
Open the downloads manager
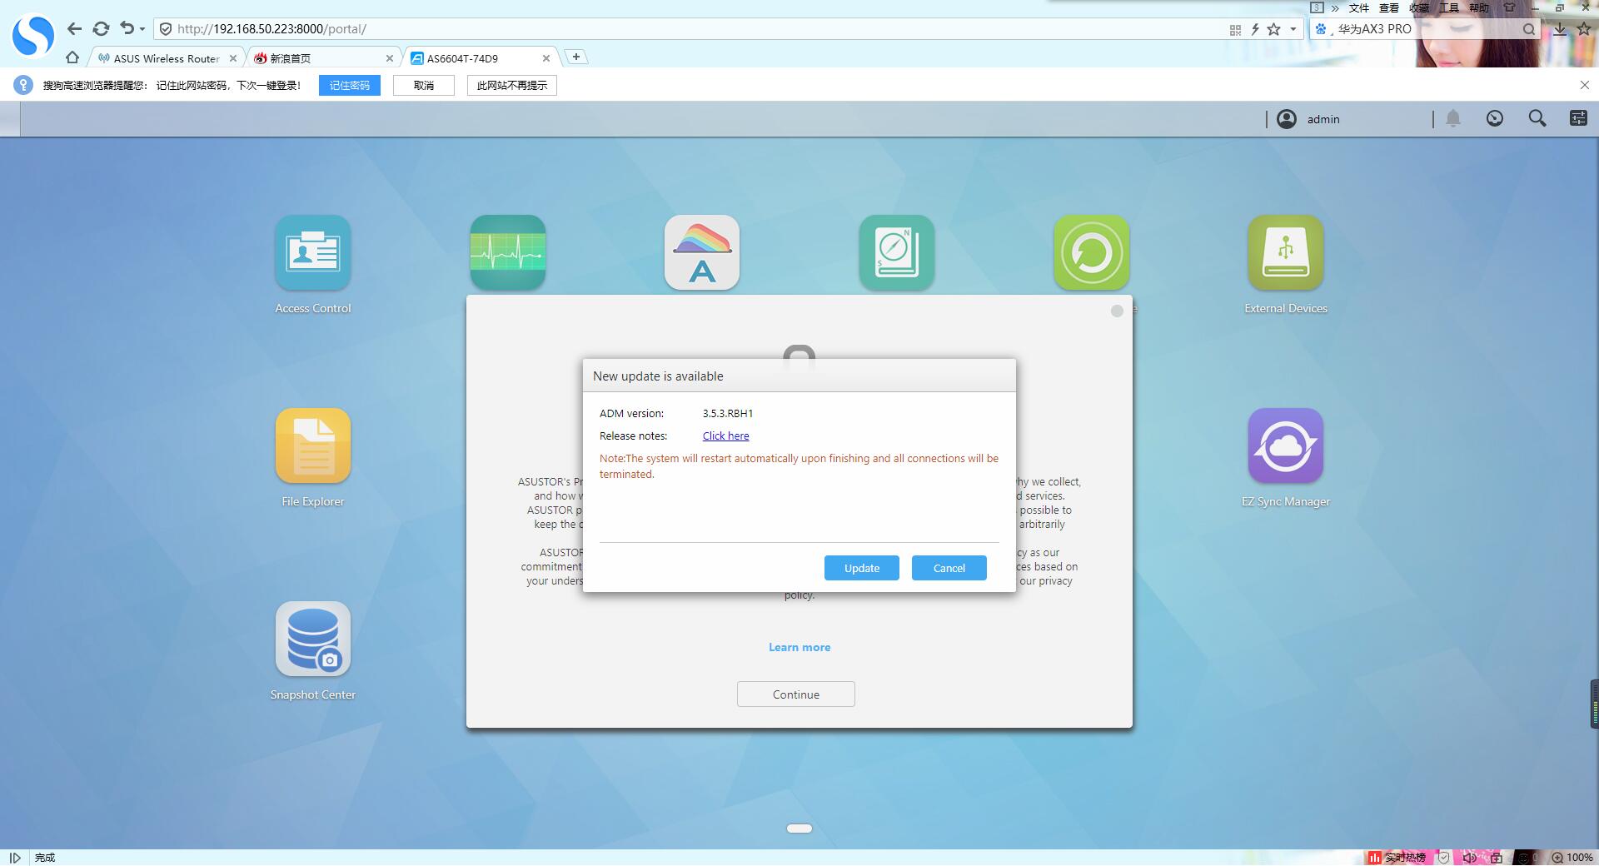(x=1560, y=29)
